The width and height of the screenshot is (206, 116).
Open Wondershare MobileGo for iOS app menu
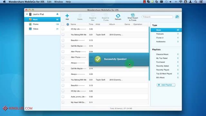(x=26, y=2)
